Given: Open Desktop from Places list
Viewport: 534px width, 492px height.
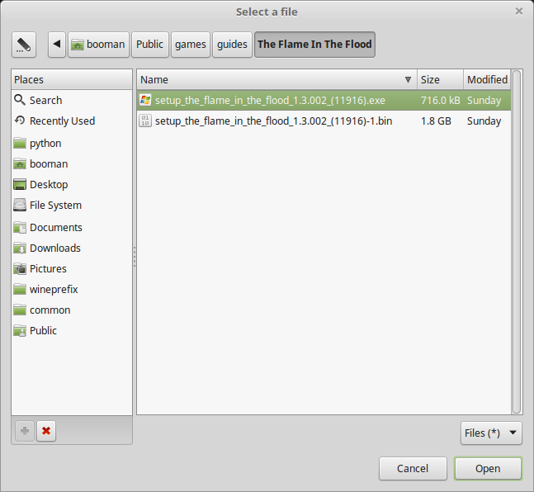Looking at the screenshot, I should 72,185.
